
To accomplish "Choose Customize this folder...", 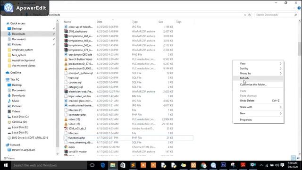I will (258, 85).
